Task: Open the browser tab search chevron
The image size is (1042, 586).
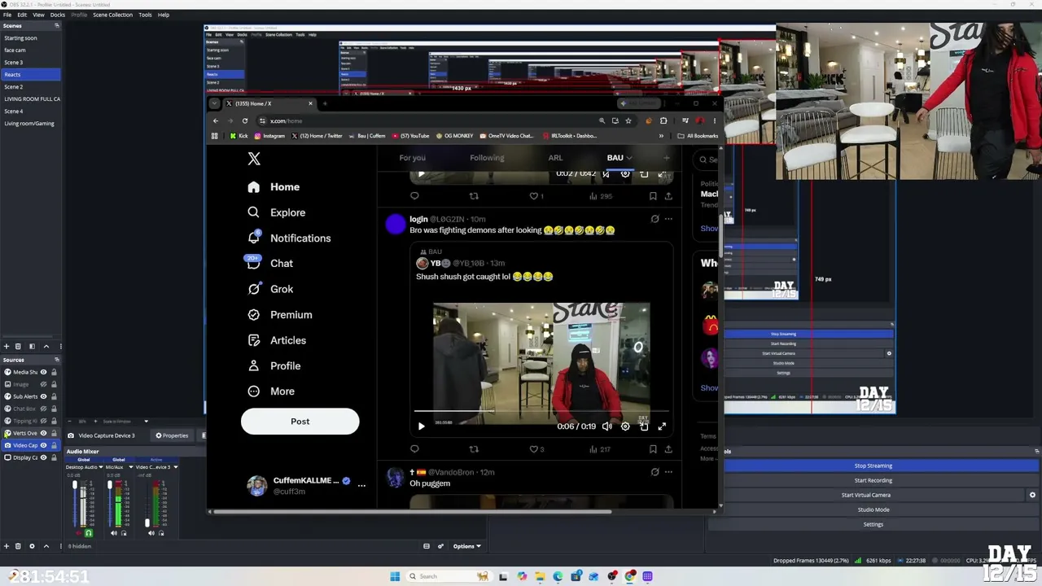Action: (x=214, y=103)
